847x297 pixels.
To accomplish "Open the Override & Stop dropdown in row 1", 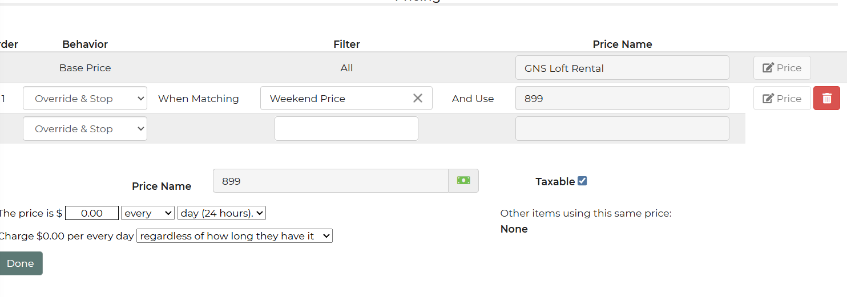I will [x=85, y=98].
